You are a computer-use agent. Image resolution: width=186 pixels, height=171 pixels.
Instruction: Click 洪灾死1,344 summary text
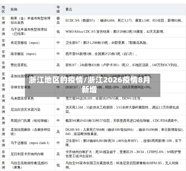[122, 110]
